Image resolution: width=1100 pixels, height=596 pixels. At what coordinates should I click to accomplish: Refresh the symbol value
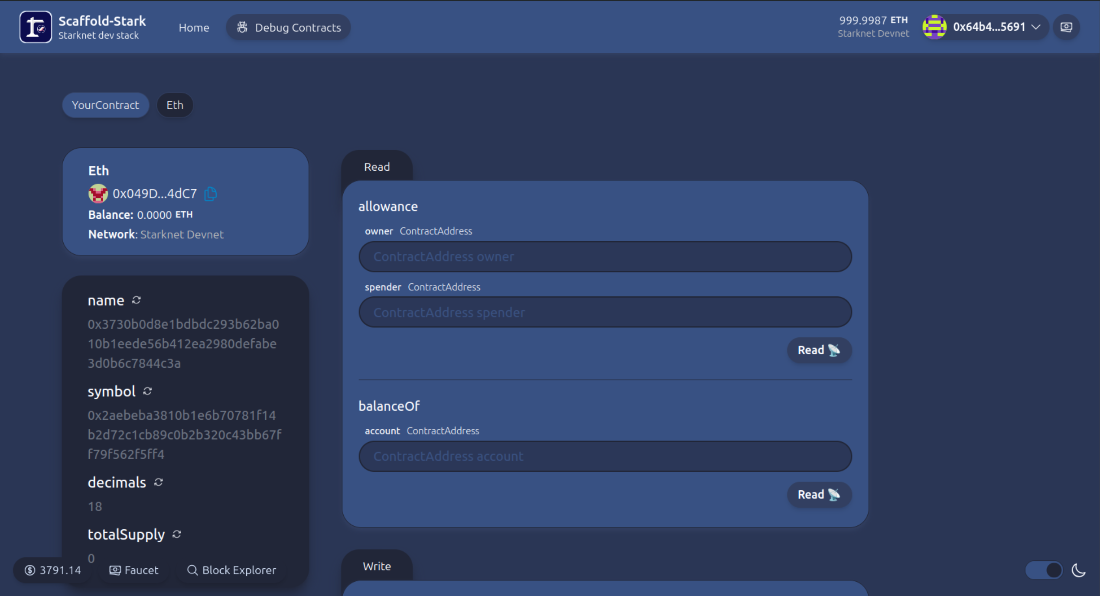148,391
